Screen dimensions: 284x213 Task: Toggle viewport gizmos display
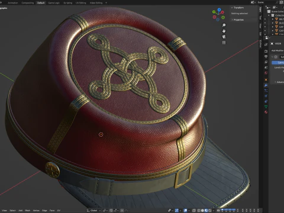pyautogui.click(x=177, y=211)
